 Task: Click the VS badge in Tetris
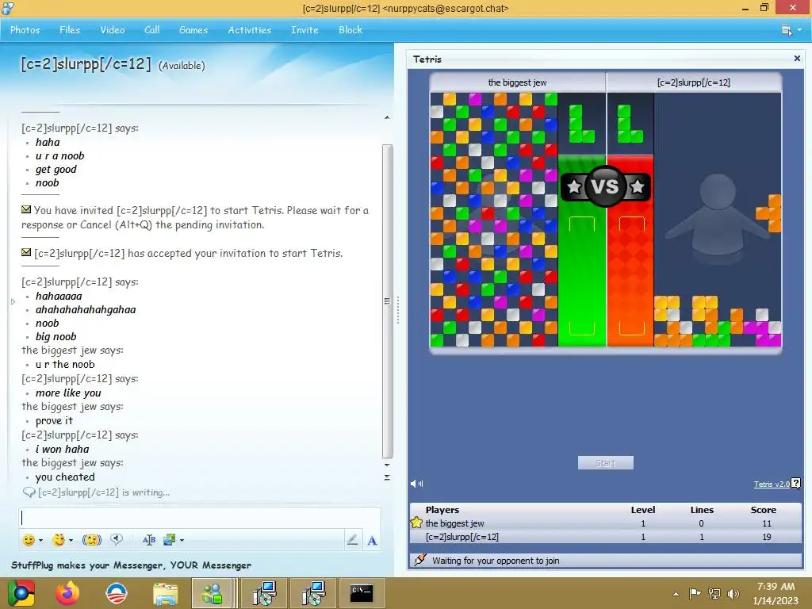[x=605, y=186]
